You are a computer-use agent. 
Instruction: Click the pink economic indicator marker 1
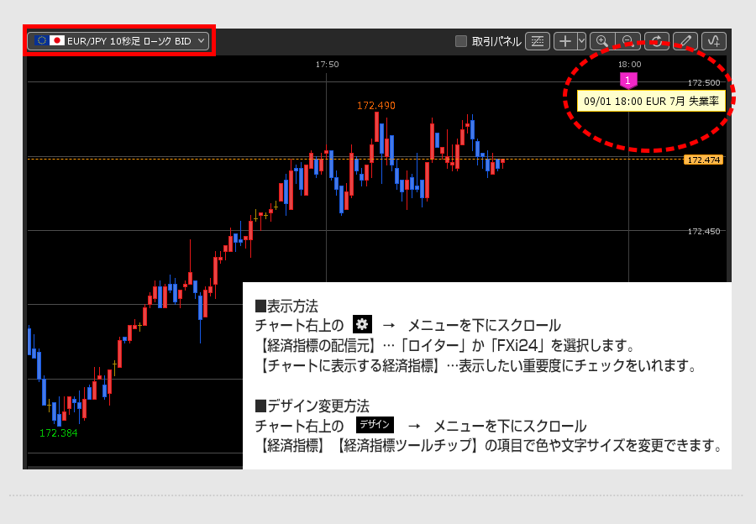click(x=628, y=80)
